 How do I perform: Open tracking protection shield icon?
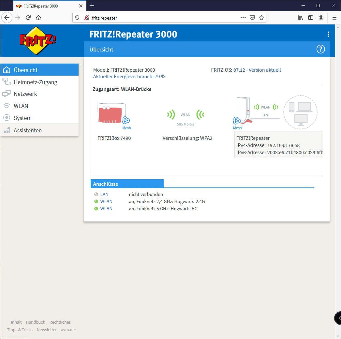click(x=77, y=18)
